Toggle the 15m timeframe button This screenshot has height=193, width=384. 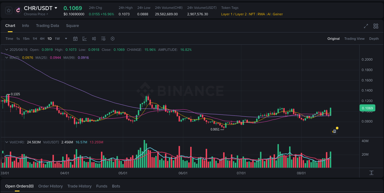[x=27, y=39]
